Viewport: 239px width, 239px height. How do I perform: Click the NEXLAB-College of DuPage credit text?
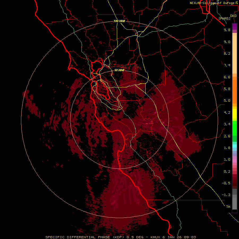tap(214, 3)
